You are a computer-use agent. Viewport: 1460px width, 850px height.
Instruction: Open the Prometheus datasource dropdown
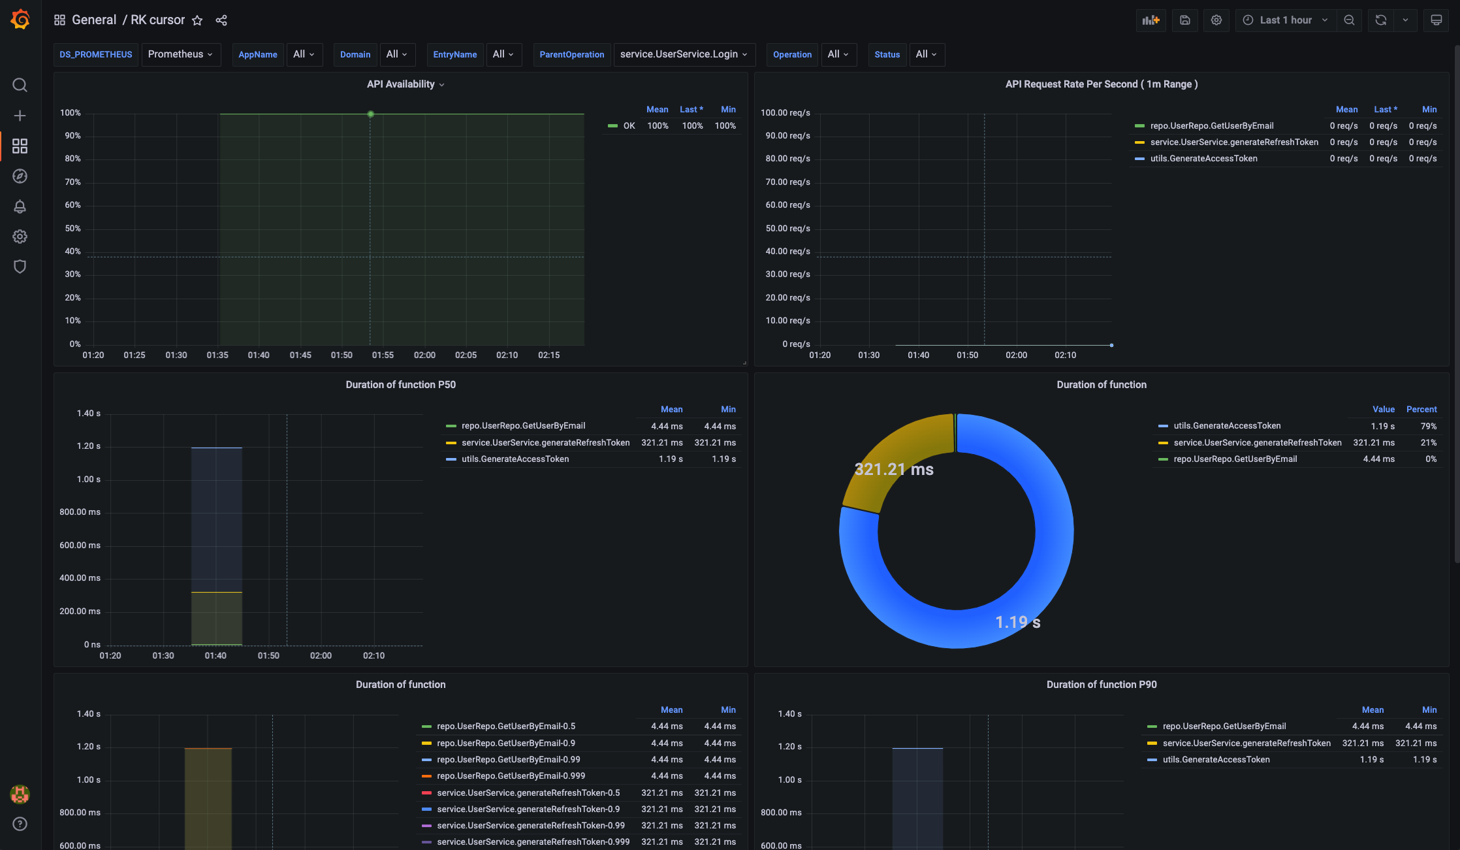pyautogui.click(x=180, y=54)
